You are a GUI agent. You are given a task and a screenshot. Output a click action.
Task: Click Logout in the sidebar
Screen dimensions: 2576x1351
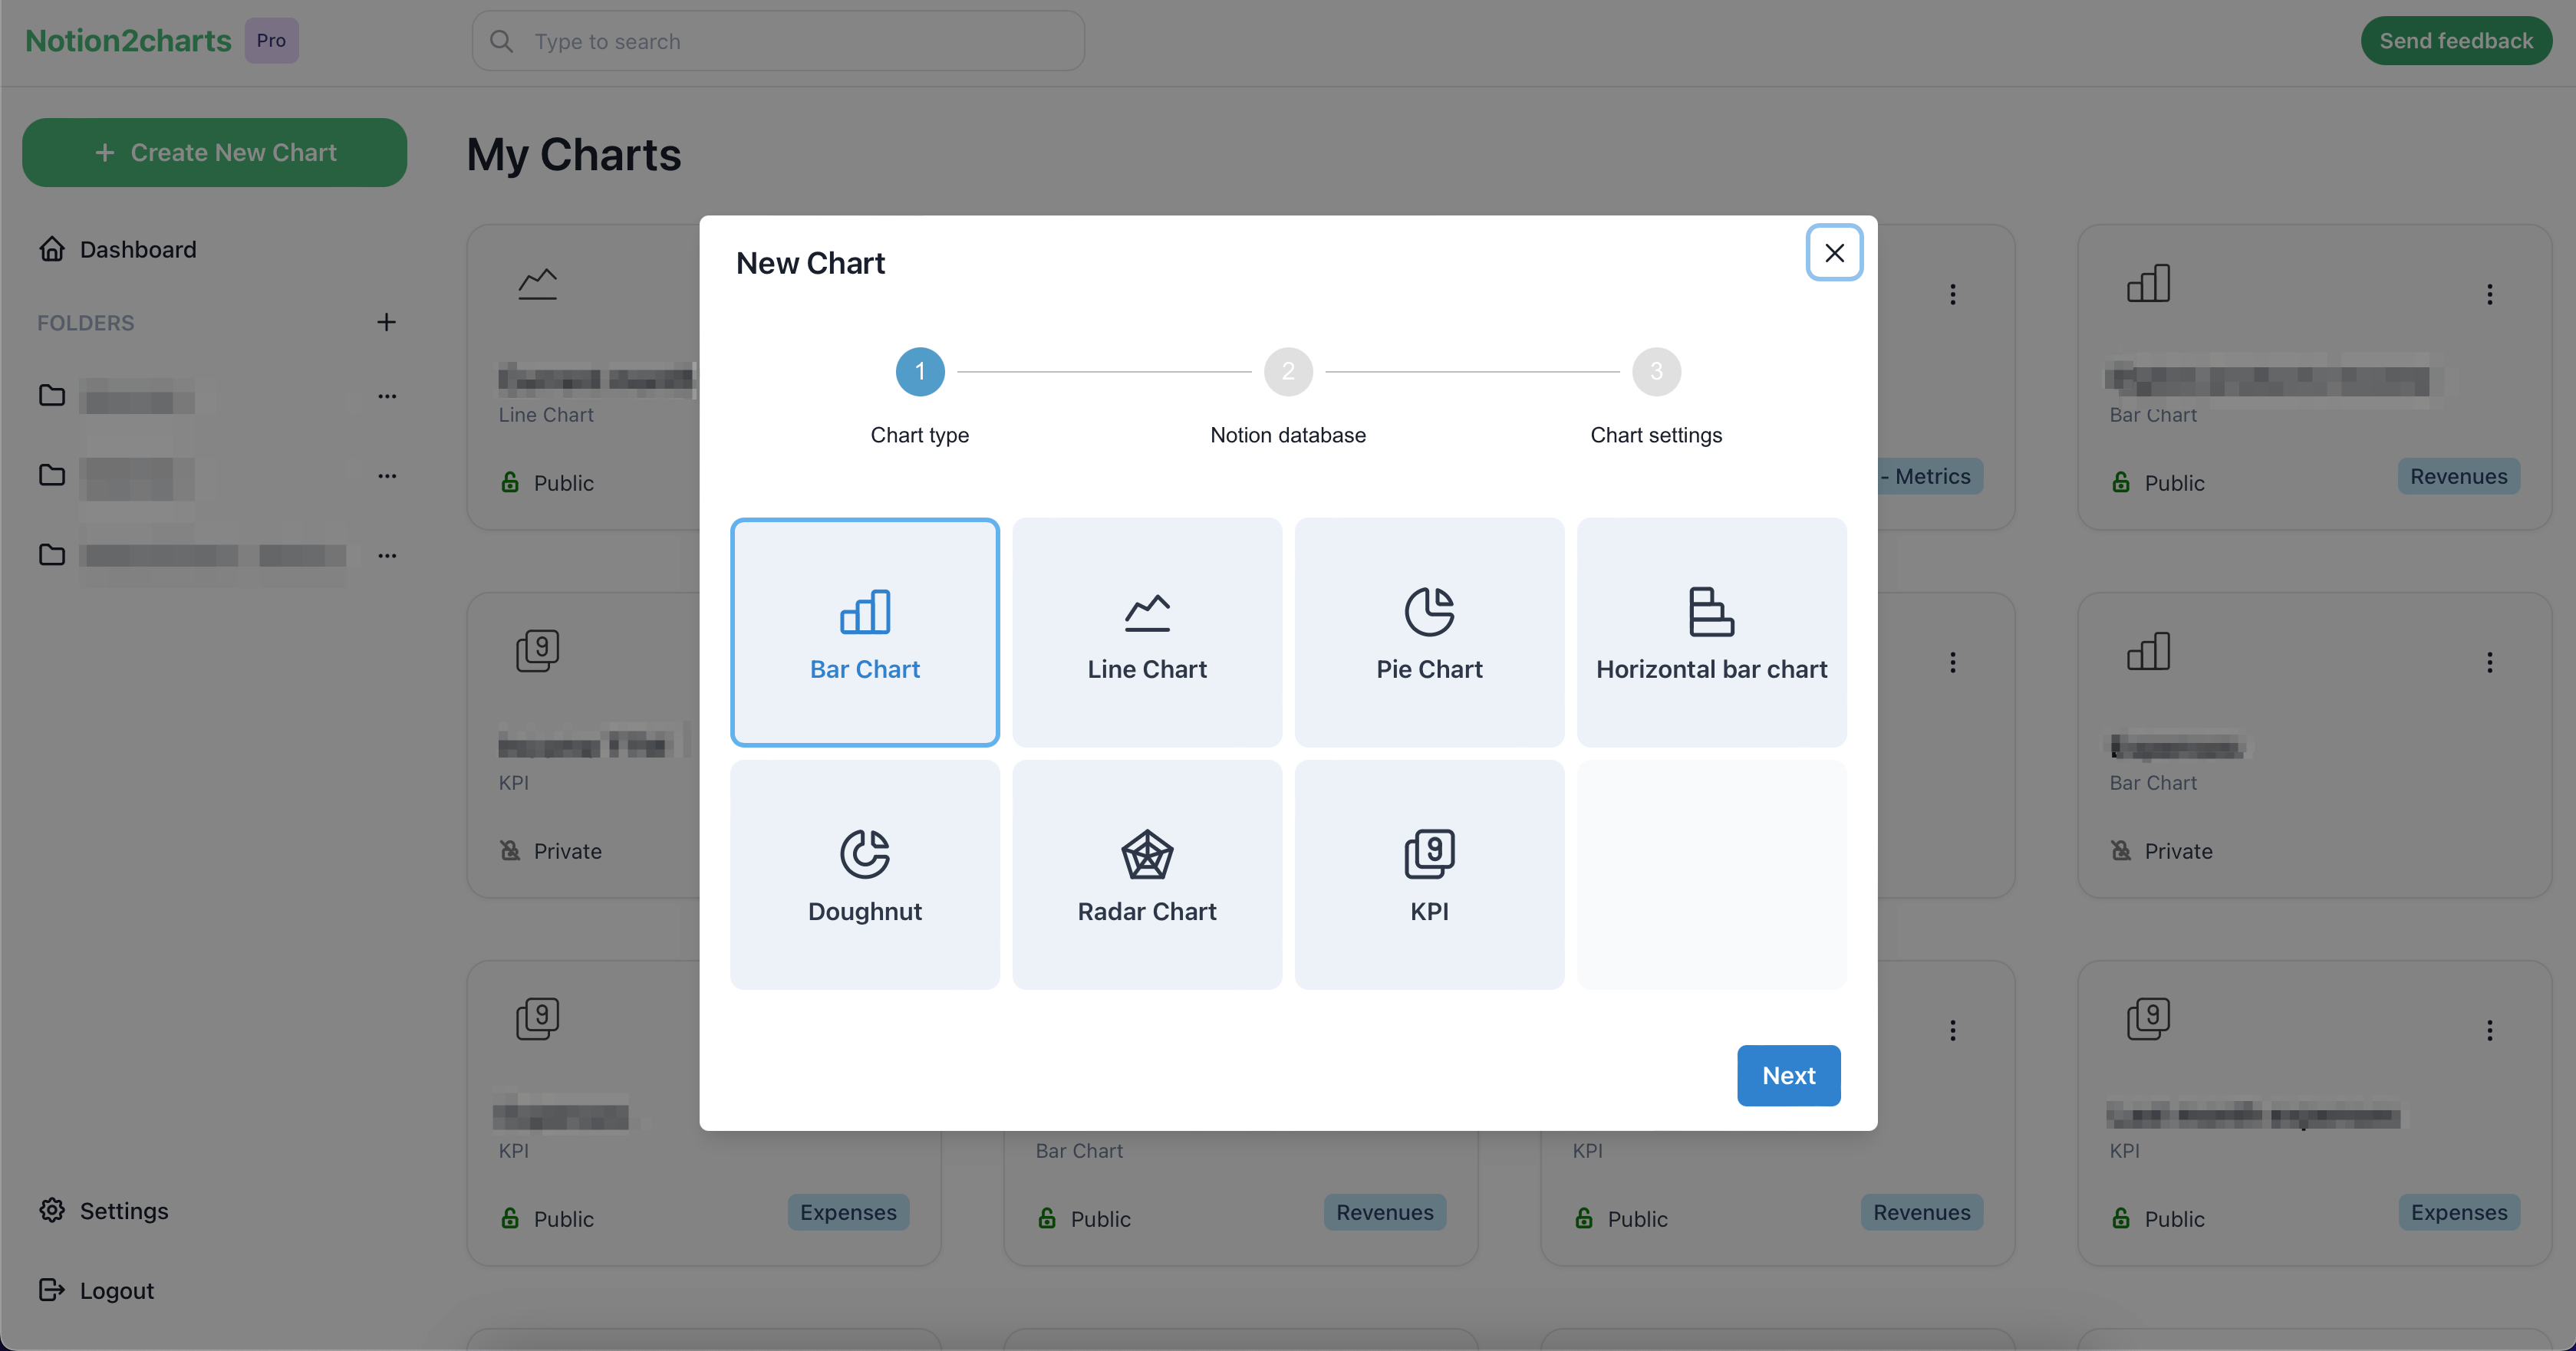(96, 1290)
